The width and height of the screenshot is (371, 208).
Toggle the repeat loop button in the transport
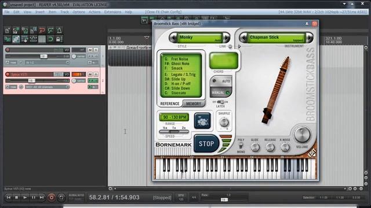[x=61, y=198]
